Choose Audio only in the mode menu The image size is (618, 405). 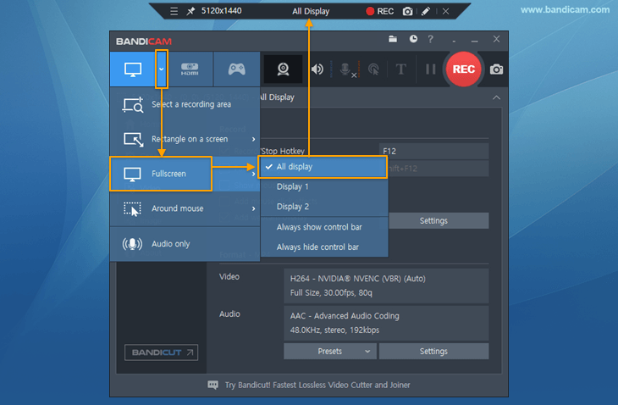[x=185, y=244]
